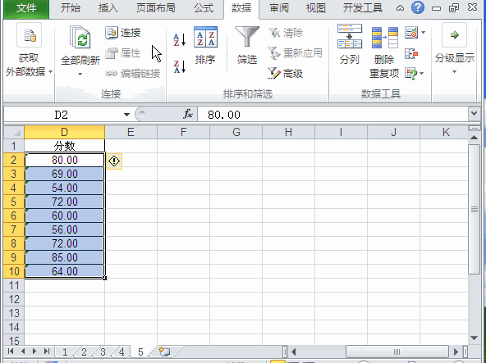Open the data validation dropdown arrow
Screen dimensions: 486x363
click(424, 32)
